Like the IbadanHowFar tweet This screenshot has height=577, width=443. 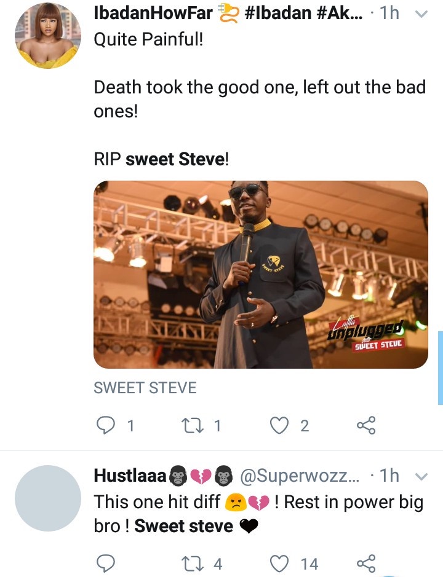281,425
